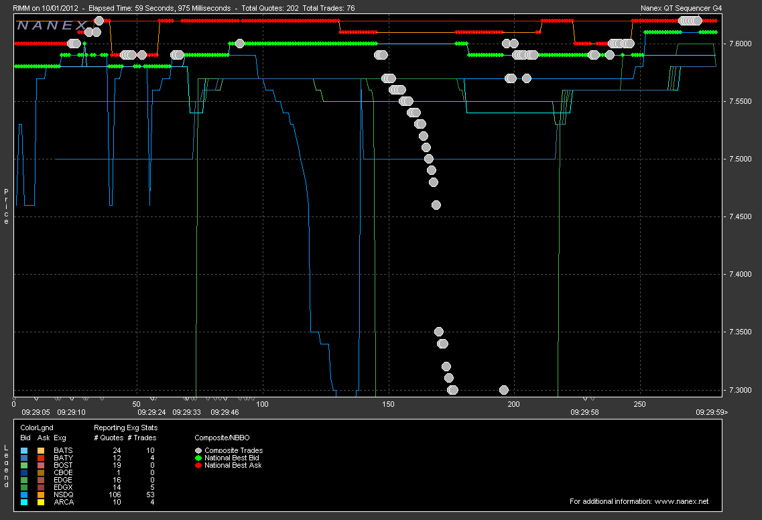Select the CBOE ask color swatch
762x520 pixels.
click(41, 473)
